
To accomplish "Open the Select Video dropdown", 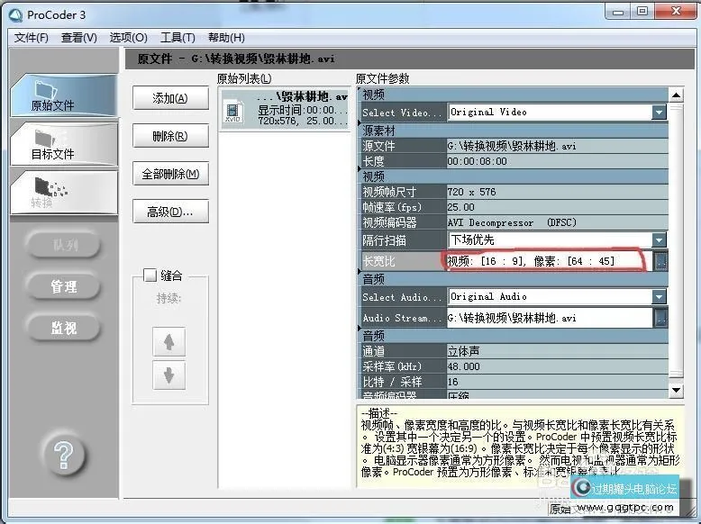I will pyautogui.click(x=659, y=113).
